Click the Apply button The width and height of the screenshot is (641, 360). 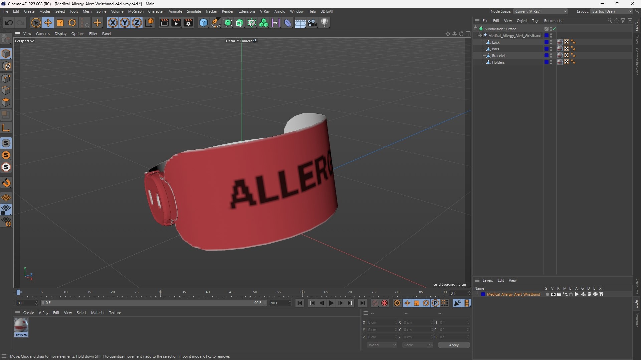tap(454, 345)
